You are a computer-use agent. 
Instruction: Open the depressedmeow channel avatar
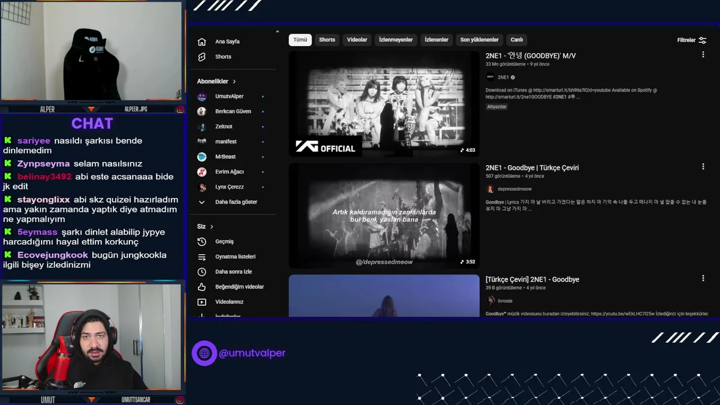tap(490, 189)
